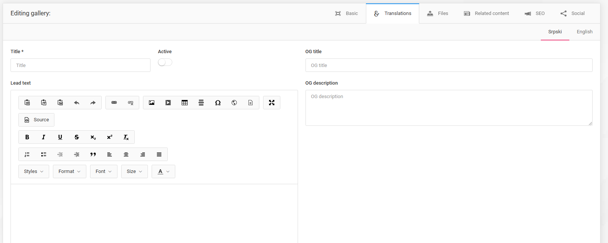
Task: Insert a special character (omega icon)
Action: pos(218,103)
